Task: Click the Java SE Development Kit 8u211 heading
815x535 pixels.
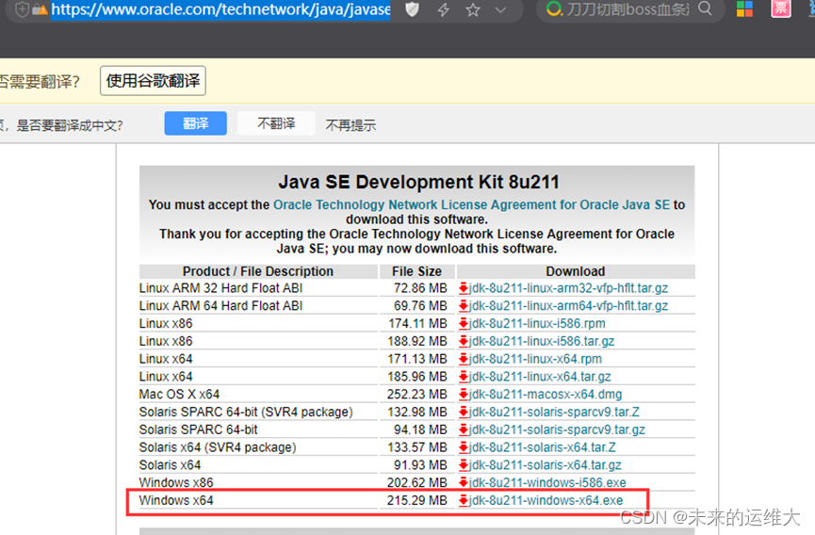Action: click(x=419, y=183)
